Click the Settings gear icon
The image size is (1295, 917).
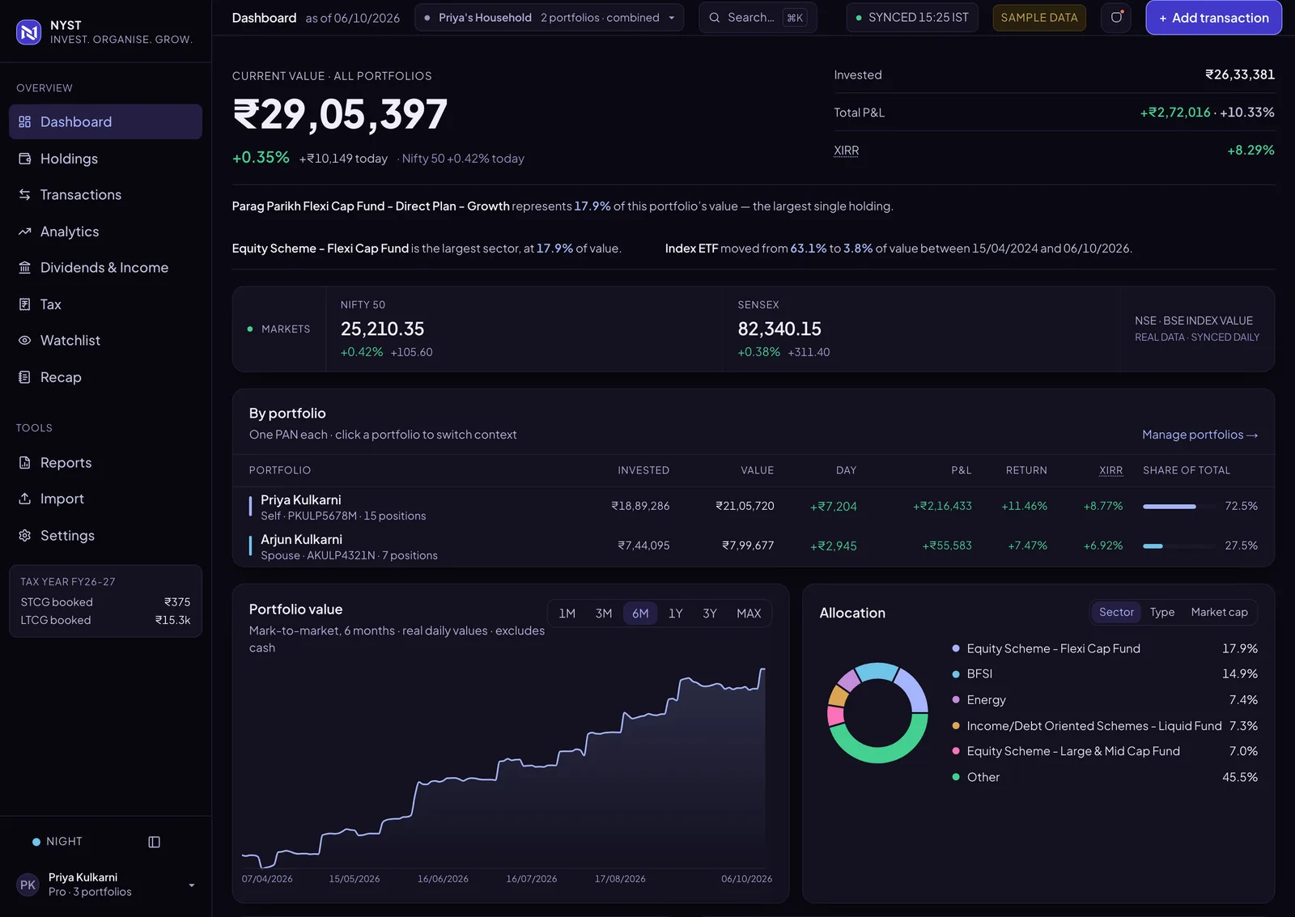(x=25, y=536)
